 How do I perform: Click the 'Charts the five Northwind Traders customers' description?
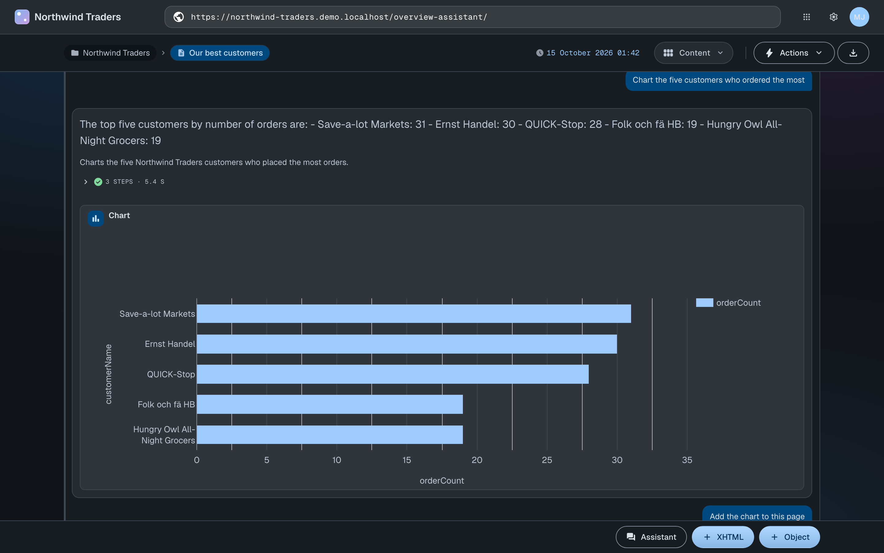[214, 163]
